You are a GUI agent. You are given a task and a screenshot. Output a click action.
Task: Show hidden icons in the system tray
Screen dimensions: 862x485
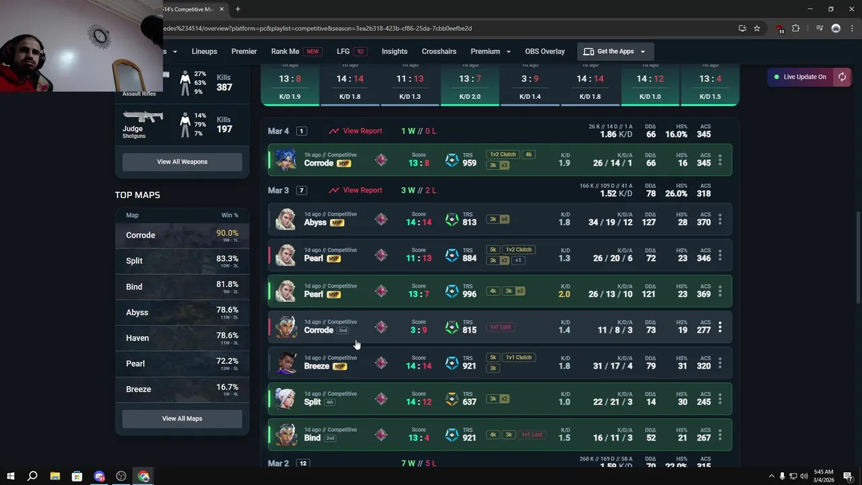771,476
